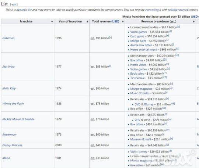The height and width of the screenshot is (168, 199).
Task: Select year 1977 in Star Wars row
Action: (x=58, y=67)
